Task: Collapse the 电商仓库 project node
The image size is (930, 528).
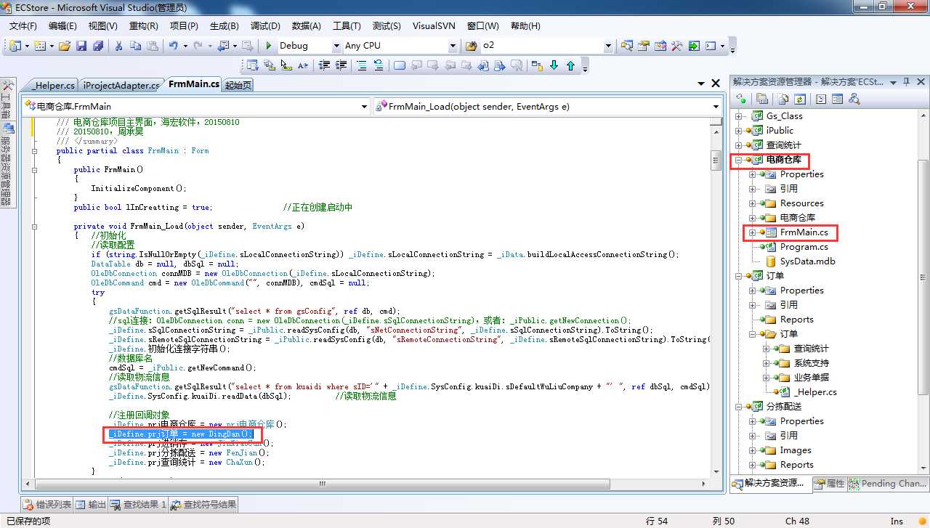Action: tap(739, 159)
